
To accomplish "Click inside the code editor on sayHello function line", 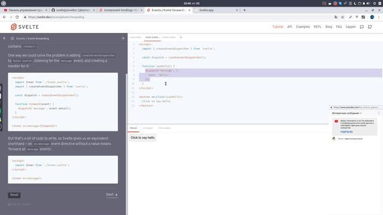I will 158,66.
